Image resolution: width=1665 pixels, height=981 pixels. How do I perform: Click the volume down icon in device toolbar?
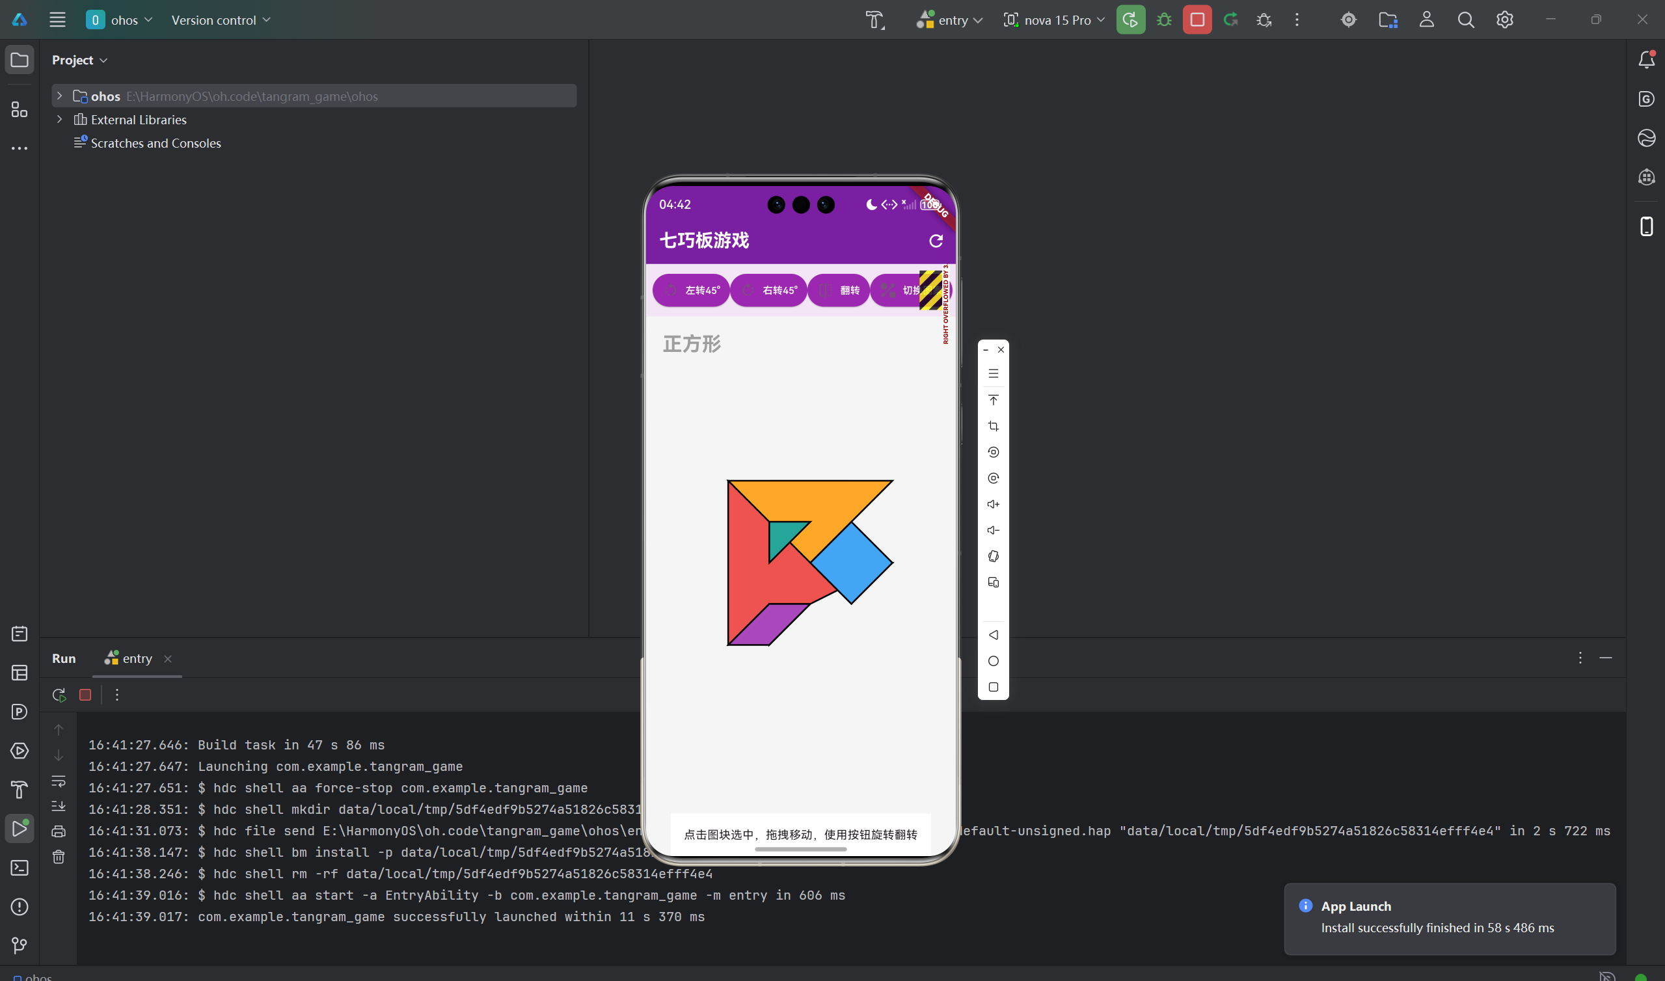(993, 530)
